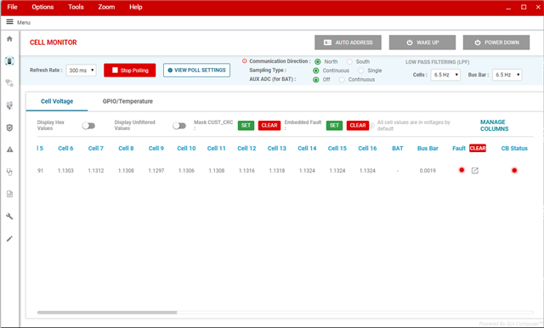Open the Options menu
Image resolution: width=544 pixels, height=328 pixels.
tap(42, 7)
